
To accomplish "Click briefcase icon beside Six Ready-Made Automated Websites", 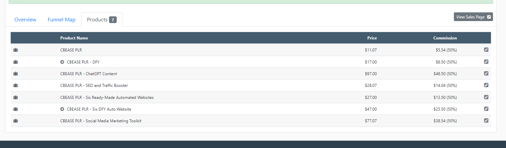I will coord(15,98).
